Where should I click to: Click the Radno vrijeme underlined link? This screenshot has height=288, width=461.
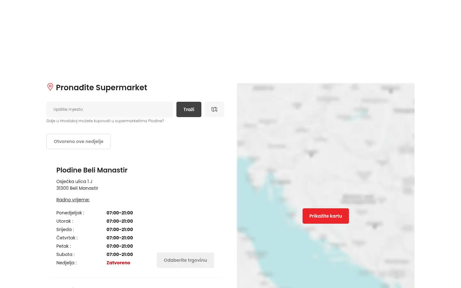[73, 200]
